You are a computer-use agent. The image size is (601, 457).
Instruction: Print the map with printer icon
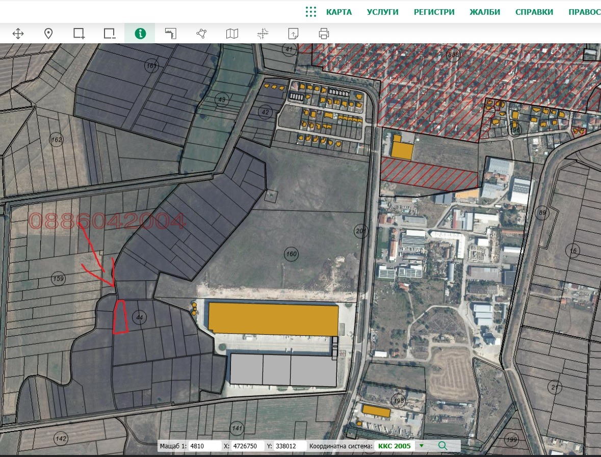(324, 34)
